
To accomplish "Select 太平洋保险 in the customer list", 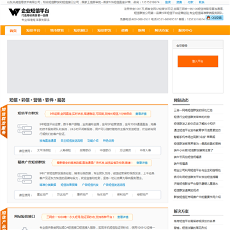I will click(44, 150).
